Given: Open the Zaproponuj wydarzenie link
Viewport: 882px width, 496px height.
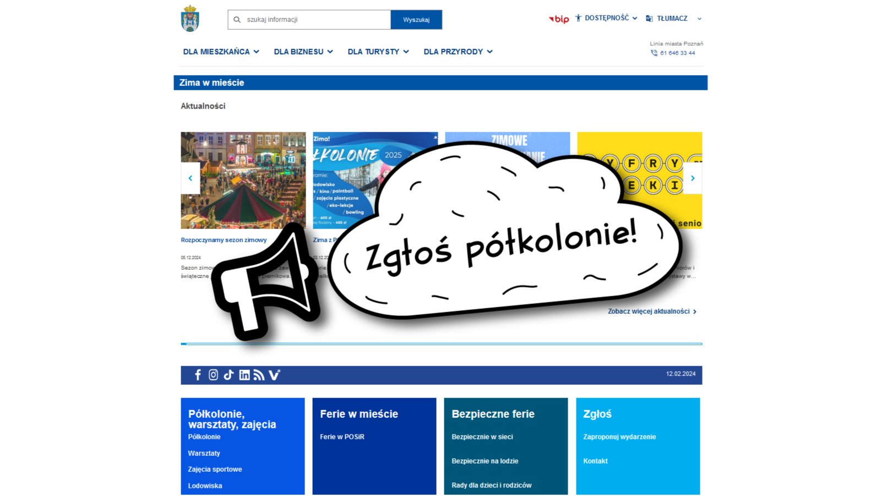Looking at the screenshot, I should click(619, 437).
